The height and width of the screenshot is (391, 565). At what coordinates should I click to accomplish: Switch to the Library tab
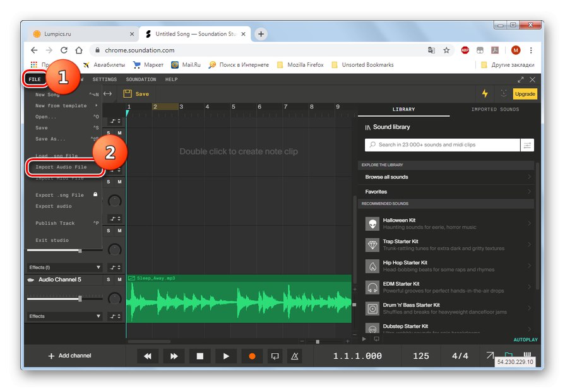click(403, 109)
